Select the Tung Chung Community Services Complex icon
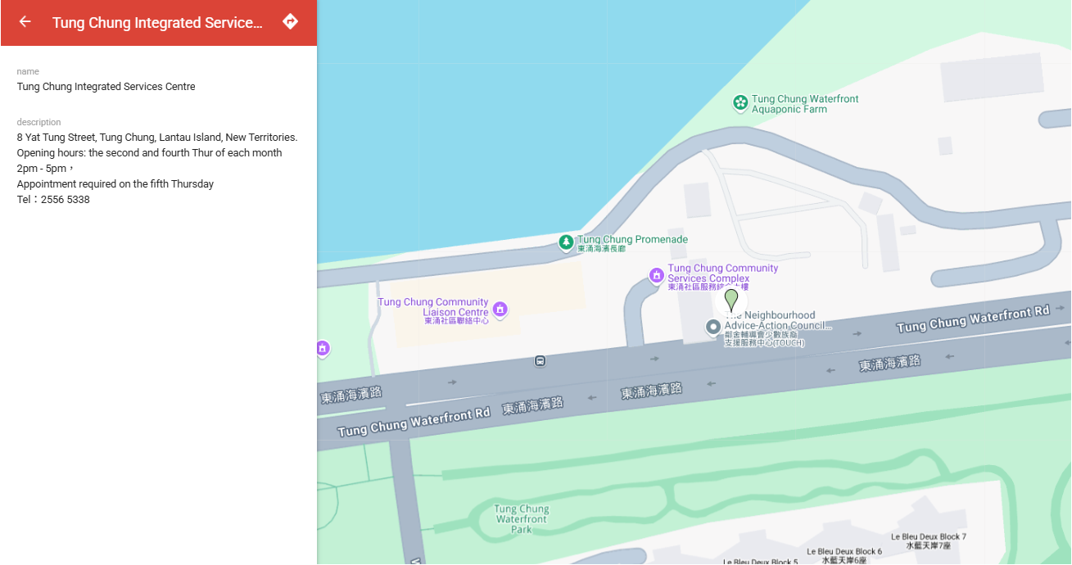This screenshot has width=1072, height=565. pos(656,276)
